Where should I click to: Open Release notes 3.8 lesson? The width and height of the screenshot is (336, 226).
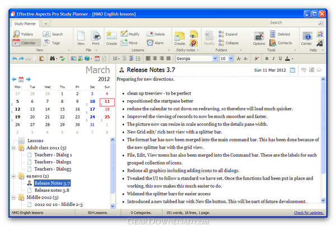52,190
